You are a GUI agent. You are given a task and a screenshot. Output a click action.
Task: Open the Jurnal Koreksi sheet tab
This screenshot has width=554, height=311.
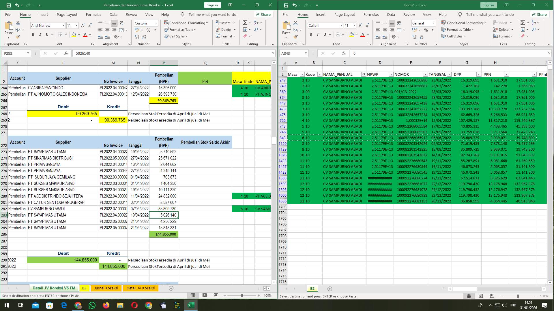[x=106, y=288]
